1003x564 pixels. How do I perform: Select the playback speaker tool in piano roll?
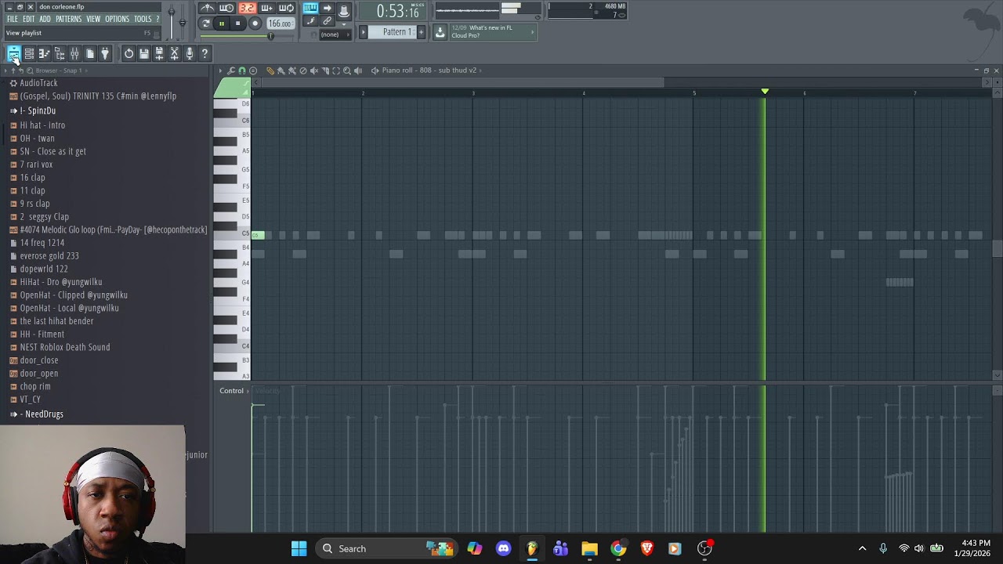point(358,70)
